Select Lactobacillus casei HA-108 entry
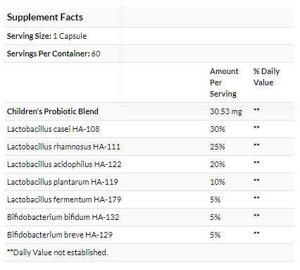Viewport: 300px width, 270px height. (54, 129)
